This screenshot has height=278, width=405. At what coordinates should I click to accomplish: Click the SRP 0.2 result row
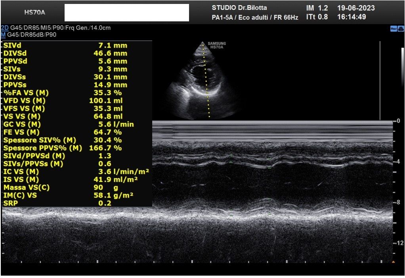pyautogui.click(x=57, y=203)
